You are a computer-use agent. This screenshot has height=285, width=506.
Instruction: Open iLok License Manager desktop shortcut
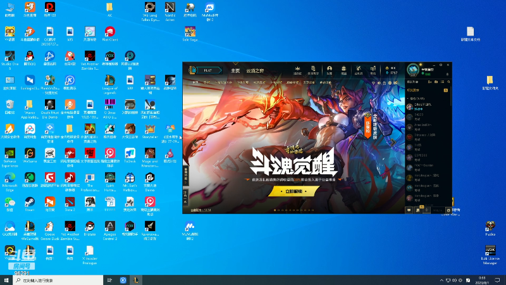point(490,255)
